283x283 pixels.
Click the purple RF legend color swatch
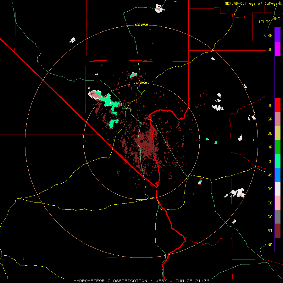tap(278, 35)
